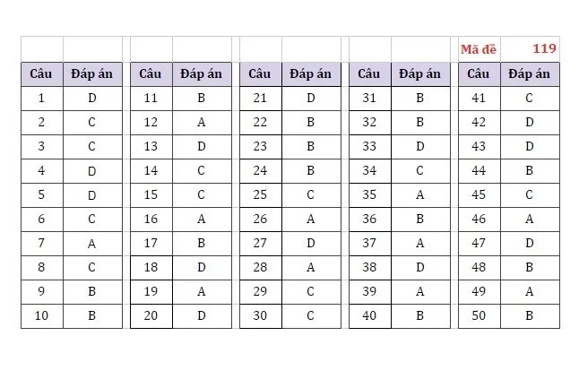Screen dimensions: 579x379
Task: Click answer C for question 41
Action: coord(530,99)
